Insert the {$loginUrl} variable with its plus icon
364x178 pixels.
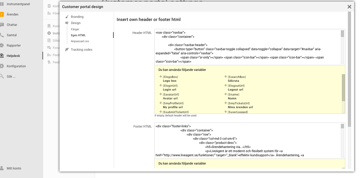point(161,85)
